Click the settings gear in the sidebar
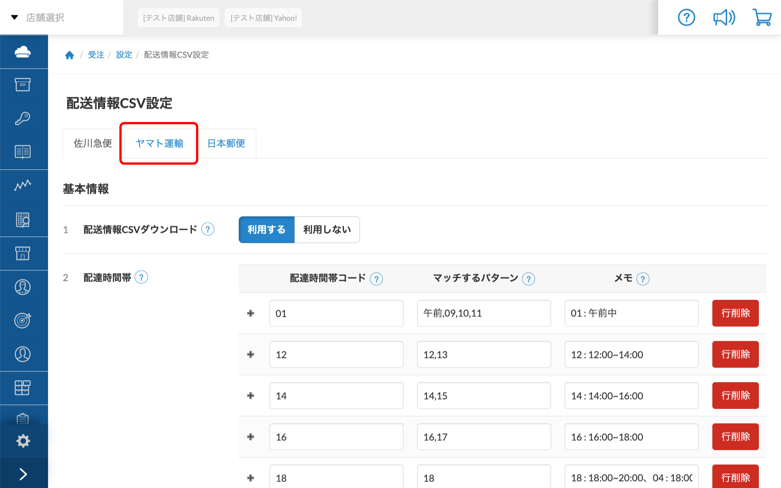Screen dimensions: 781x488 pyautogui.click(x=24, y=441)
